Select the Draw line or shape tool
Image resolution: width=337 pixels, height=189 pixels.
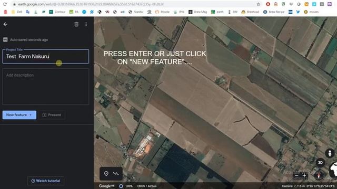click(116, 174)
